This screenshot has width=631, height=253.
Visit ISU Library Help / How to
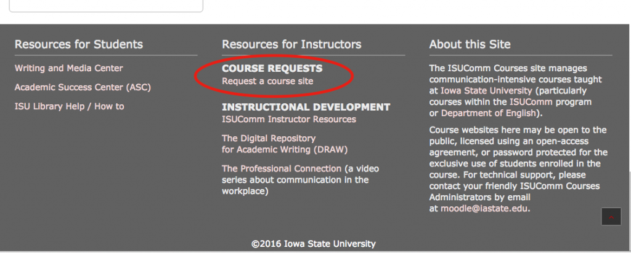point(69,106)
